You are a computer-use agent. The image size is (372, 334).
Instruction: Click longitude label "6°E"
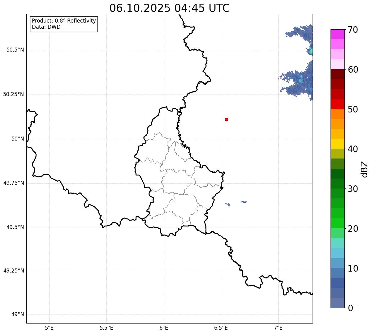[164, 328]
